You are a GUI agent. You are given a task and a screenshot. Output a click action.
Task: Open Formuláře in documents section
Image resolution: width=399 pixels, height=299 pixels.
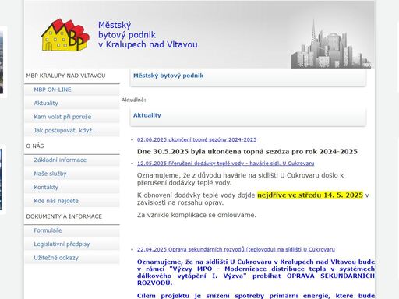48,230
